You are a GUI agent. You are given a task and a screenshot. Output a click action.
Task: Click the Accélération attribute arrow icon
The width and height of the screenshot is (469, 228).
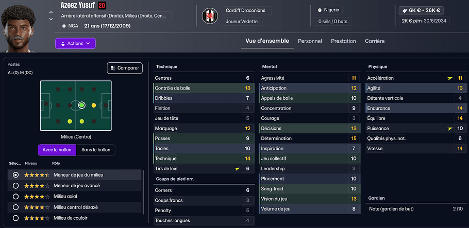click(450, 78)
